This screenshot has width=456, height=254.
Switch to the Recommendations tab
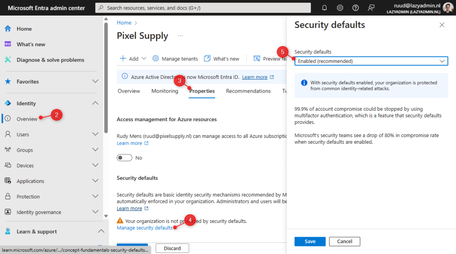(x=248, y=91)
